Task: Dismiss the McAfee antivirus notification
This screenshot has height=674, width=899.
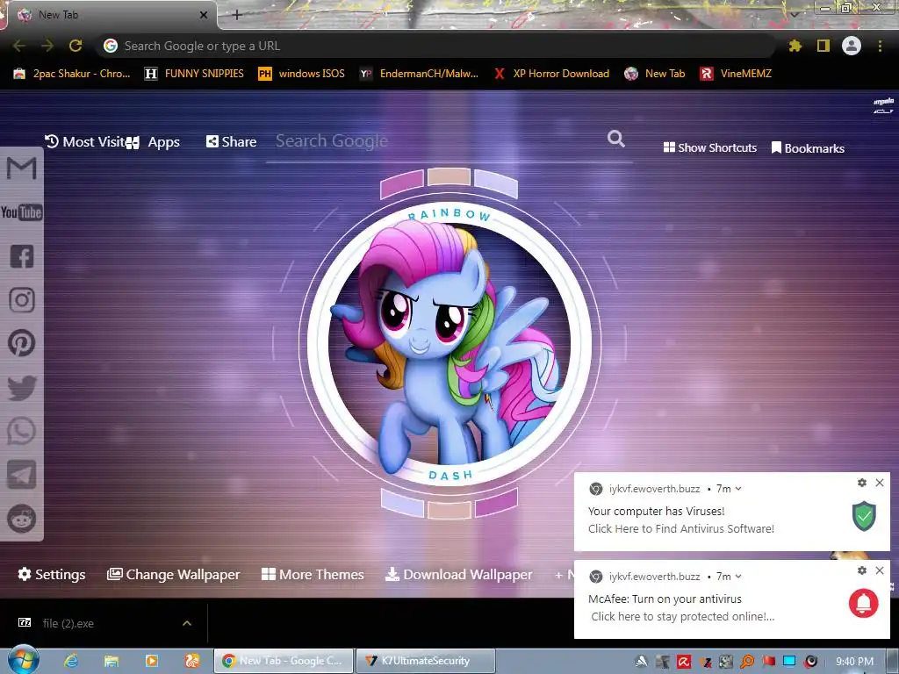Action: [880, 570]
